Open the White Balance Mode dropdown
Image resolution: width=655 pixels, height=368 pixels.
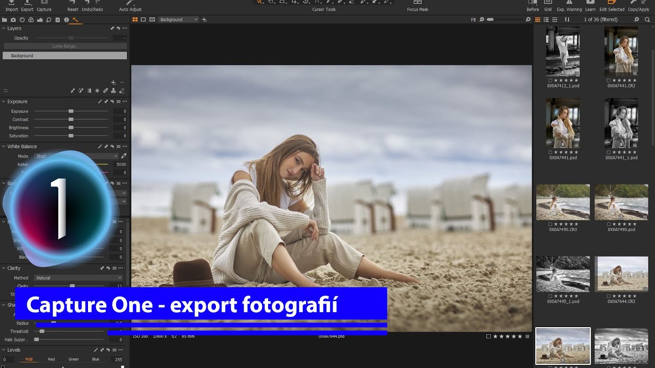[x=76, y=156]
